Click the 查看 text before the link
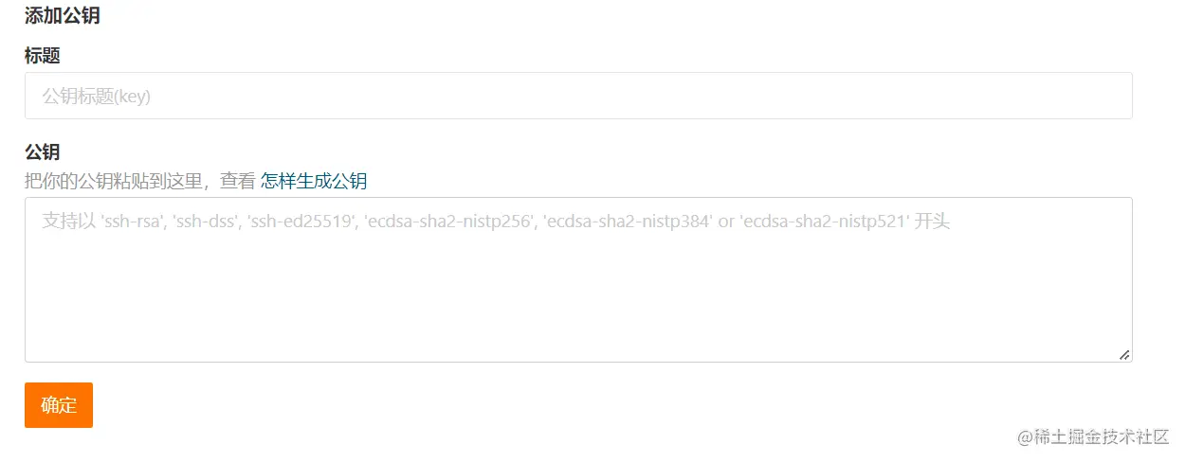Screen dimensions: 1185x462 click(238, 181)
